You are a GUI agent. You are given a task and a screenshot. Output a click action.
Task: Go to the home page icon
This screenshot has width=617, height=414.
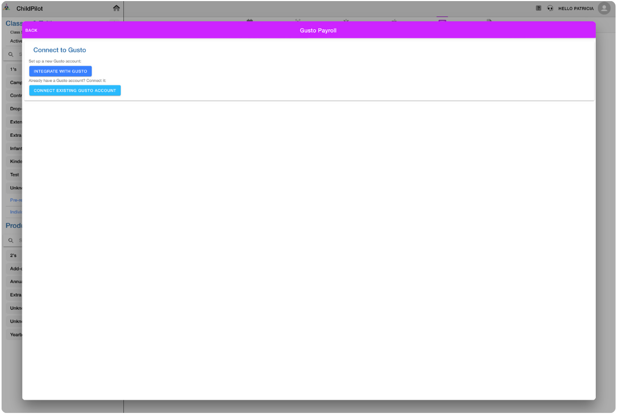point(116,9)
